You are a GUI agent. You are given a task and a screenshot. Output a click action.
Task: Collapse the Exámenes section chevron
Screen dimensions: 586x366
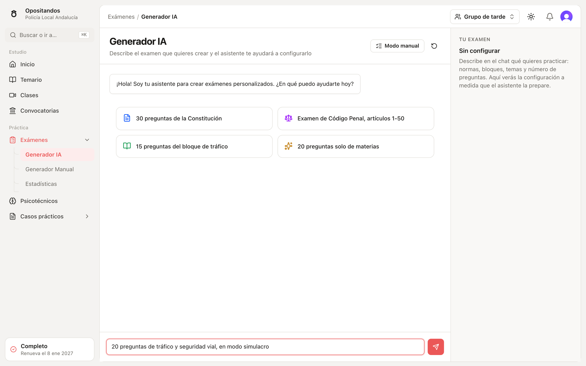pos(87,140)
